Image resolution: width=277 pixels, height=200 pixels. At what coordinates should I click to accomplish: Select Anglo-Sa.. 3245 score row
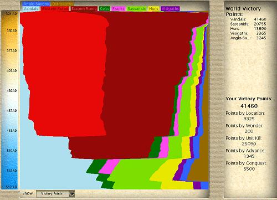click(x=248, y=38)
